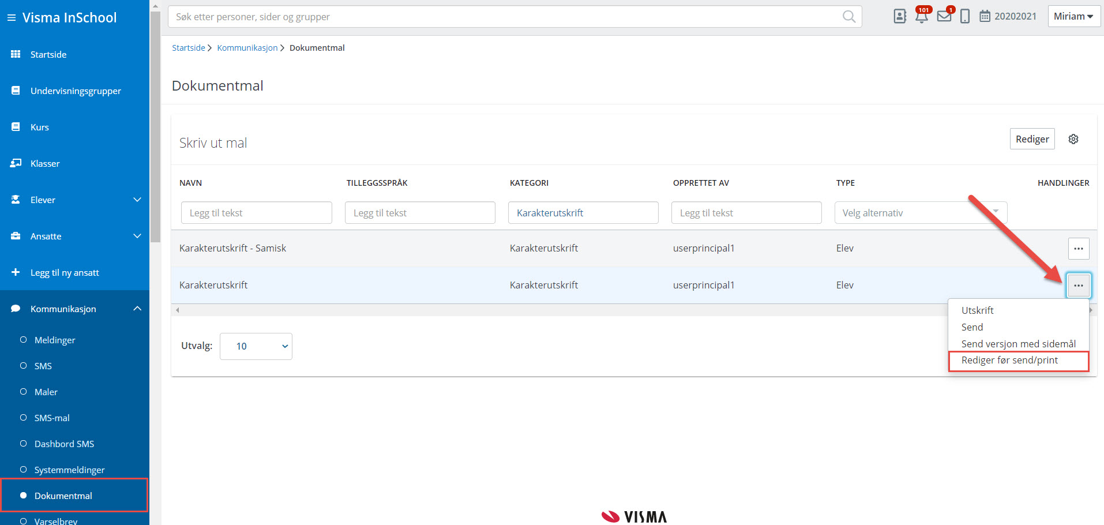Open table settings gear icon
The height and width of the screenshot is (525, 1104).
pos(1073,139)
